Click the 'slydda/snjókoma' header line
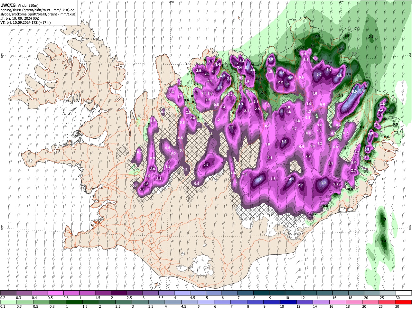 point(38,14)
